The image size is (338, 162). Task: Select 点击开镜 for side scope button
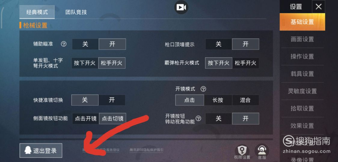pyautogui.click(x=85, y=119)
